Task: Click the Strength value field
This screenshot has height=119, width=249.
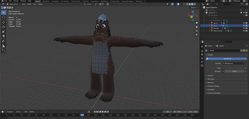Action: click(234, 71)
